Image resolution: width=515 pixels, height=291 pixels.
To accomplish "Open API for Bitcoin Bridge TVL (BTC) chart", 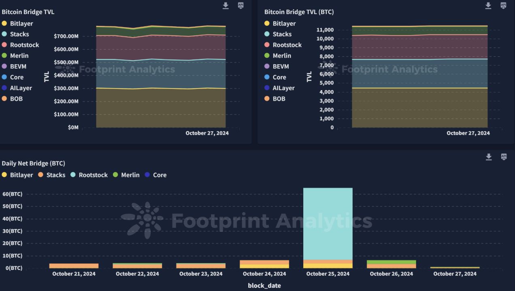I will (x=503, y=6).
